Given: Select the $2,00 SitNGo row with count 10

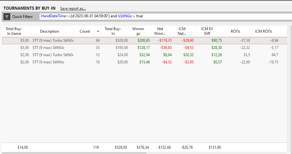Looking at the screenshot, I should coord(144,62).
